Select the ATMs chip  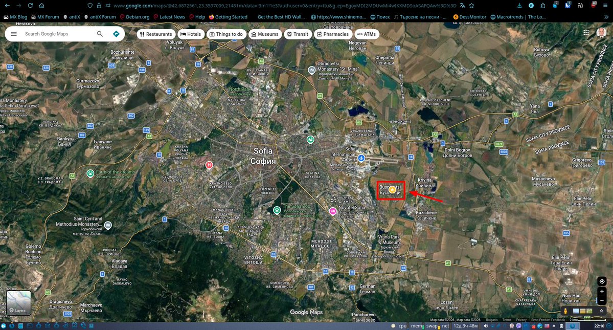coord(367,34)
